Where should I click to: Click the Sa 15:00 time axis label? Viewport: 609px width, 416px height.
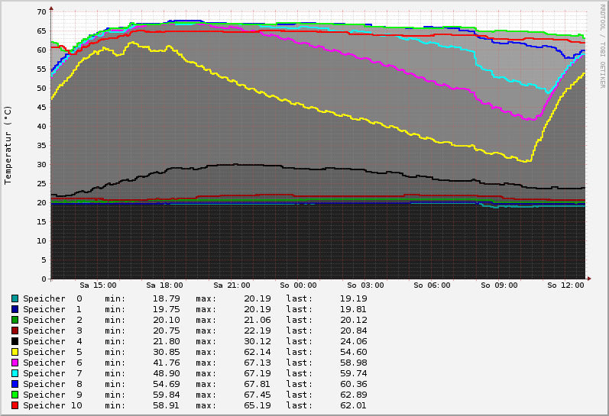click(99, 285)
